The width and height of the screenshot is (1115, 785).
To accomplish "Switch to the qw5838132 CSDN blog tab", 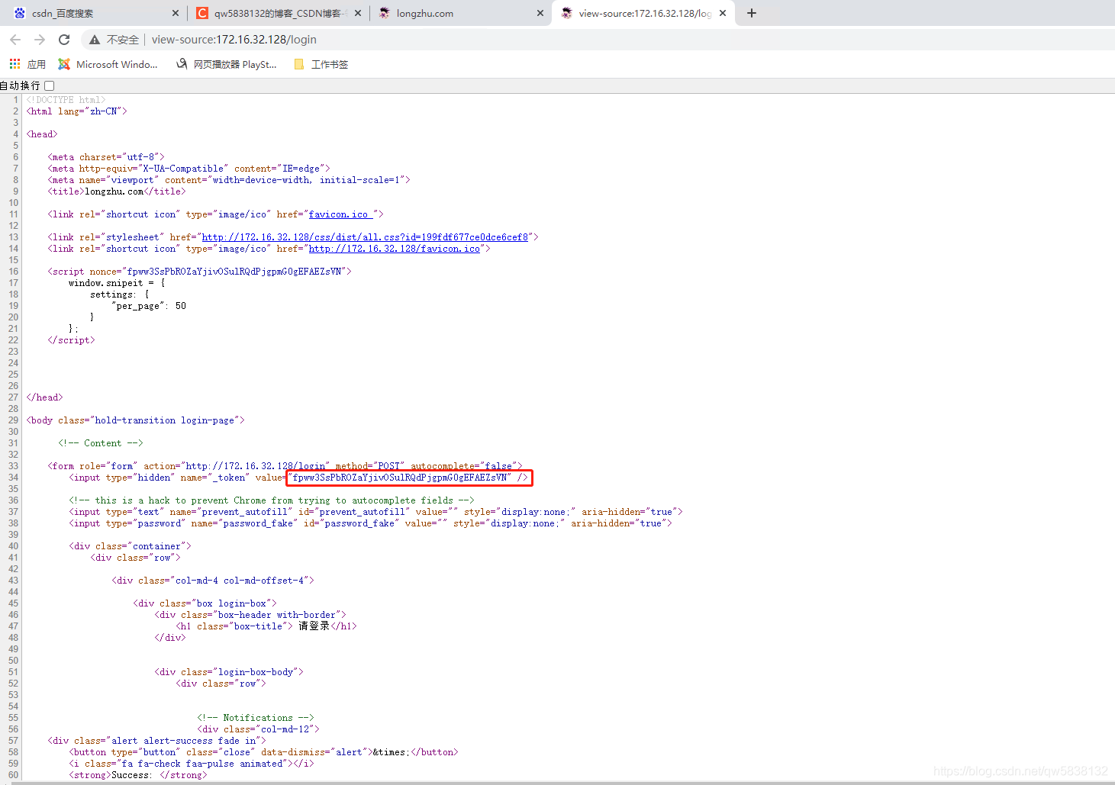I will click(278, 13).
